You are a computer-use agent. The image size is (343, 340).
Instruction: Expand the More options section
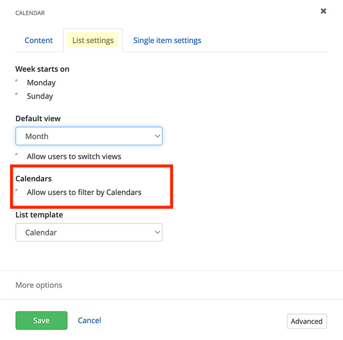pyautogui.click(x=39, y=285)
